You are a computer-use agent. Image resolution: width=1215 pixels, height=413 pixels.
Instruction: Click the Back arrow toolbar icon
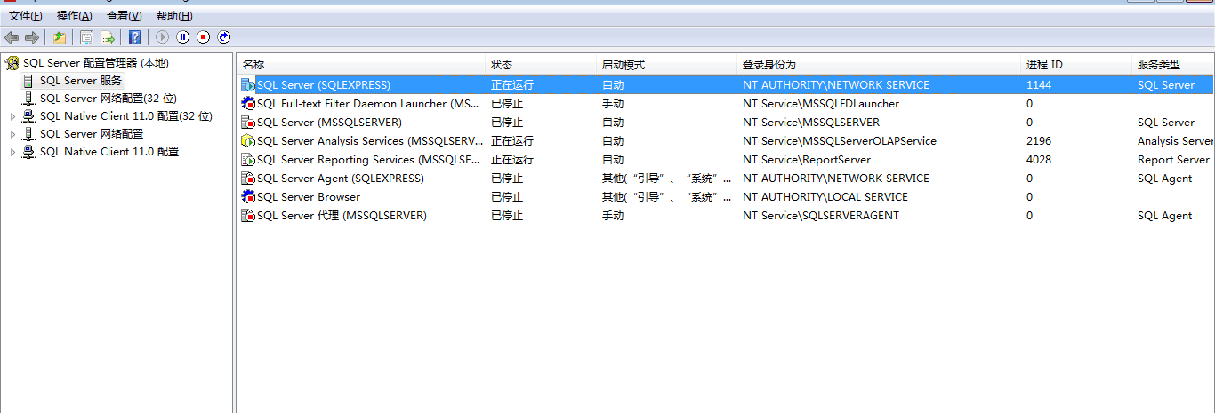point(12,37)
